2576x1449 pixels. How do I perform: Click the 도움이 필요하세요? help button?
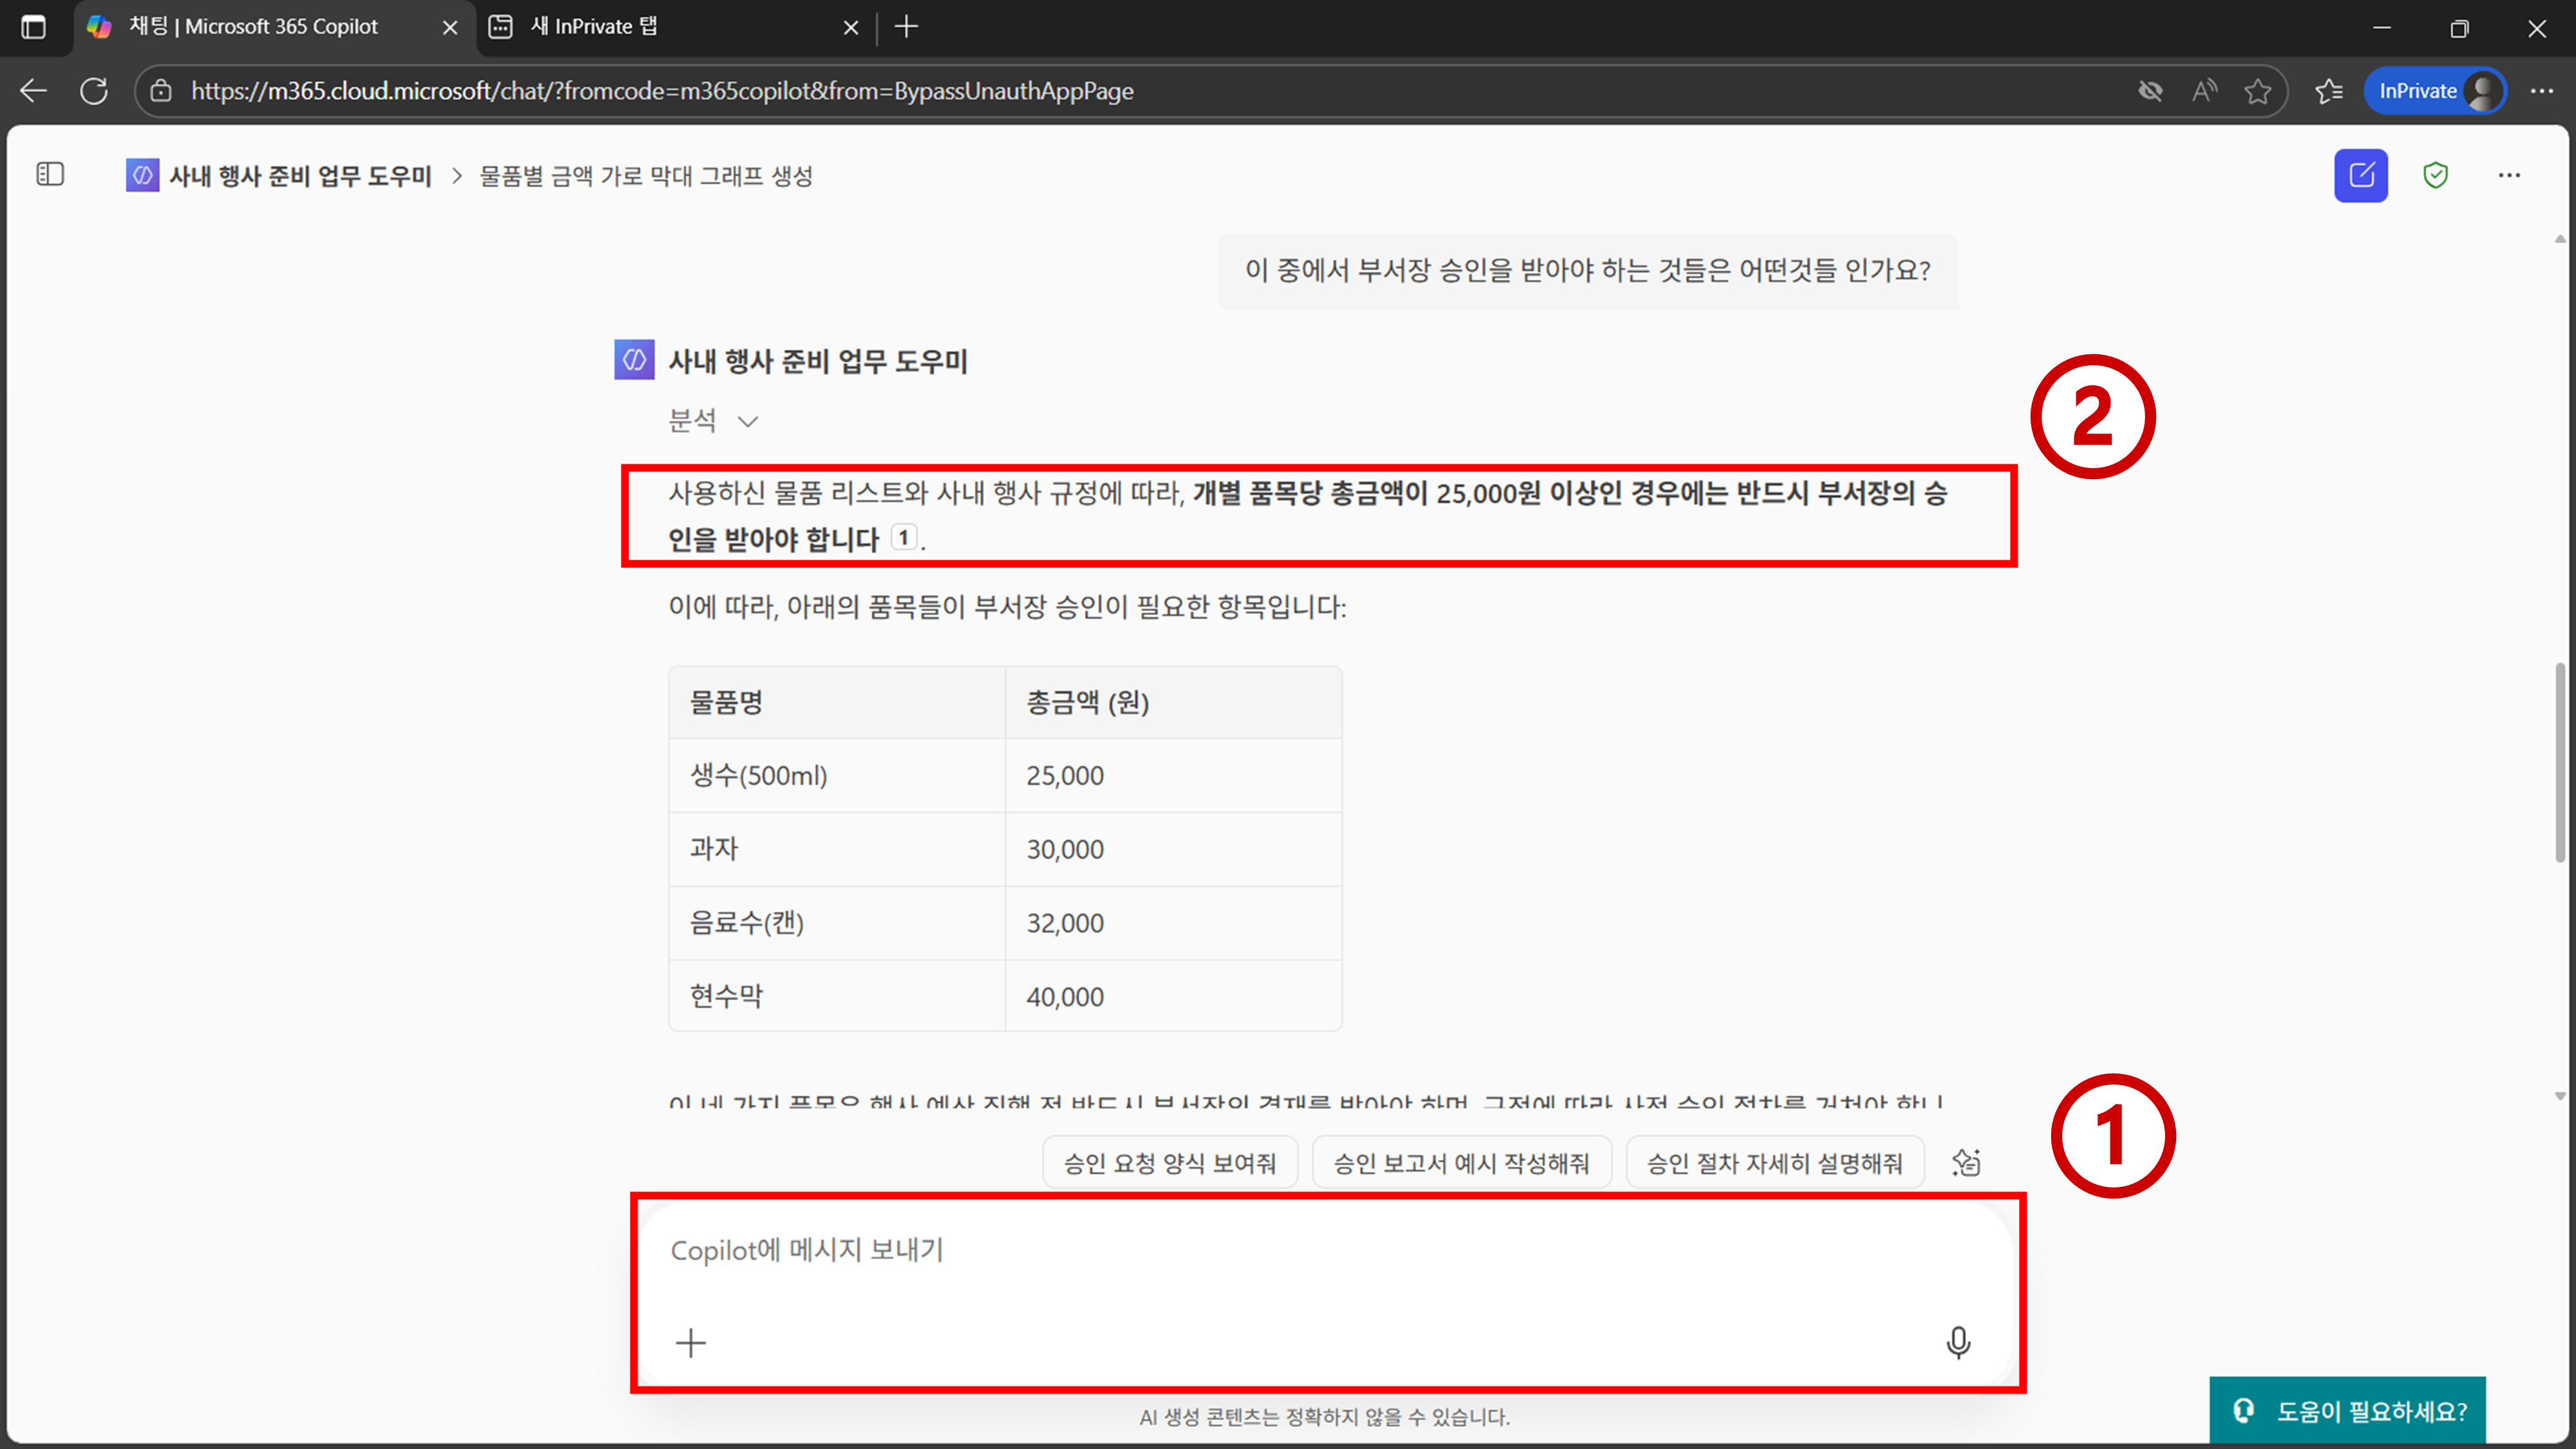[2347, 1411]
